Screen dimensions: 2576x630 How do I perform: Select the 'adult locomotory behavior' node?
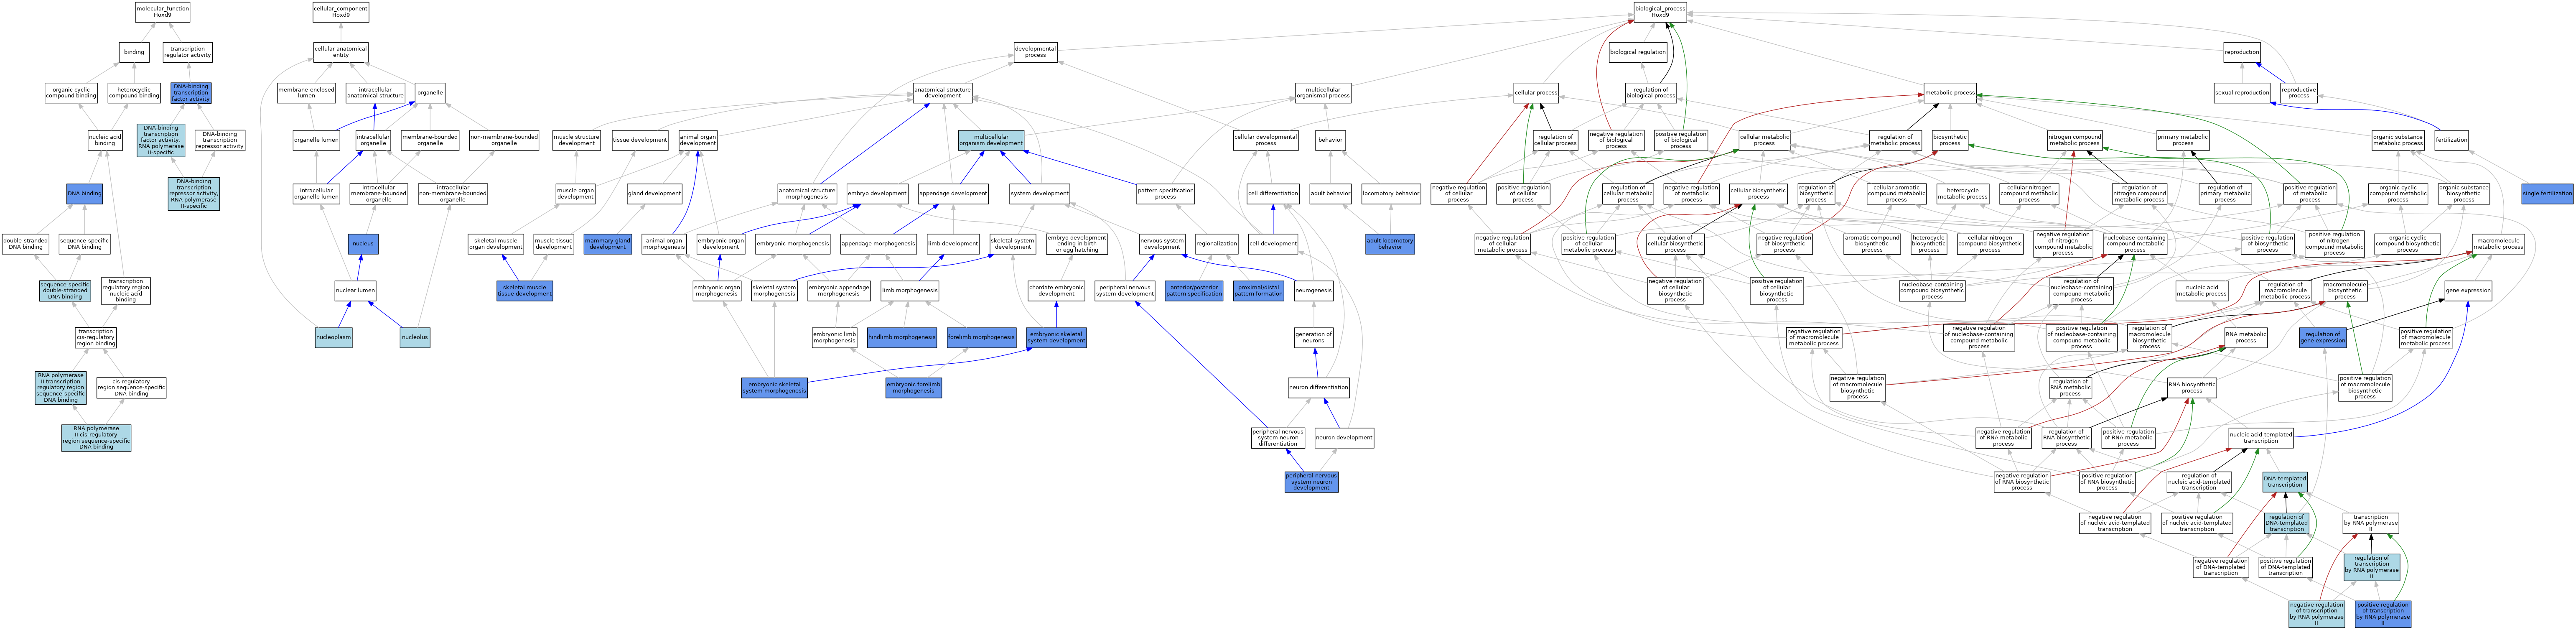point(1390,244)
